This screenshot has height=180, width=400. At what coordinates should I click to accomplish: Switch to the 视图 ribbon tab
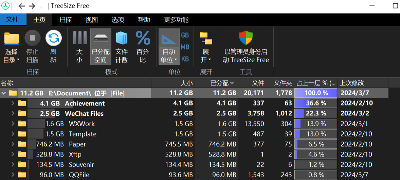pyautogui.click(x=92, y=20)
